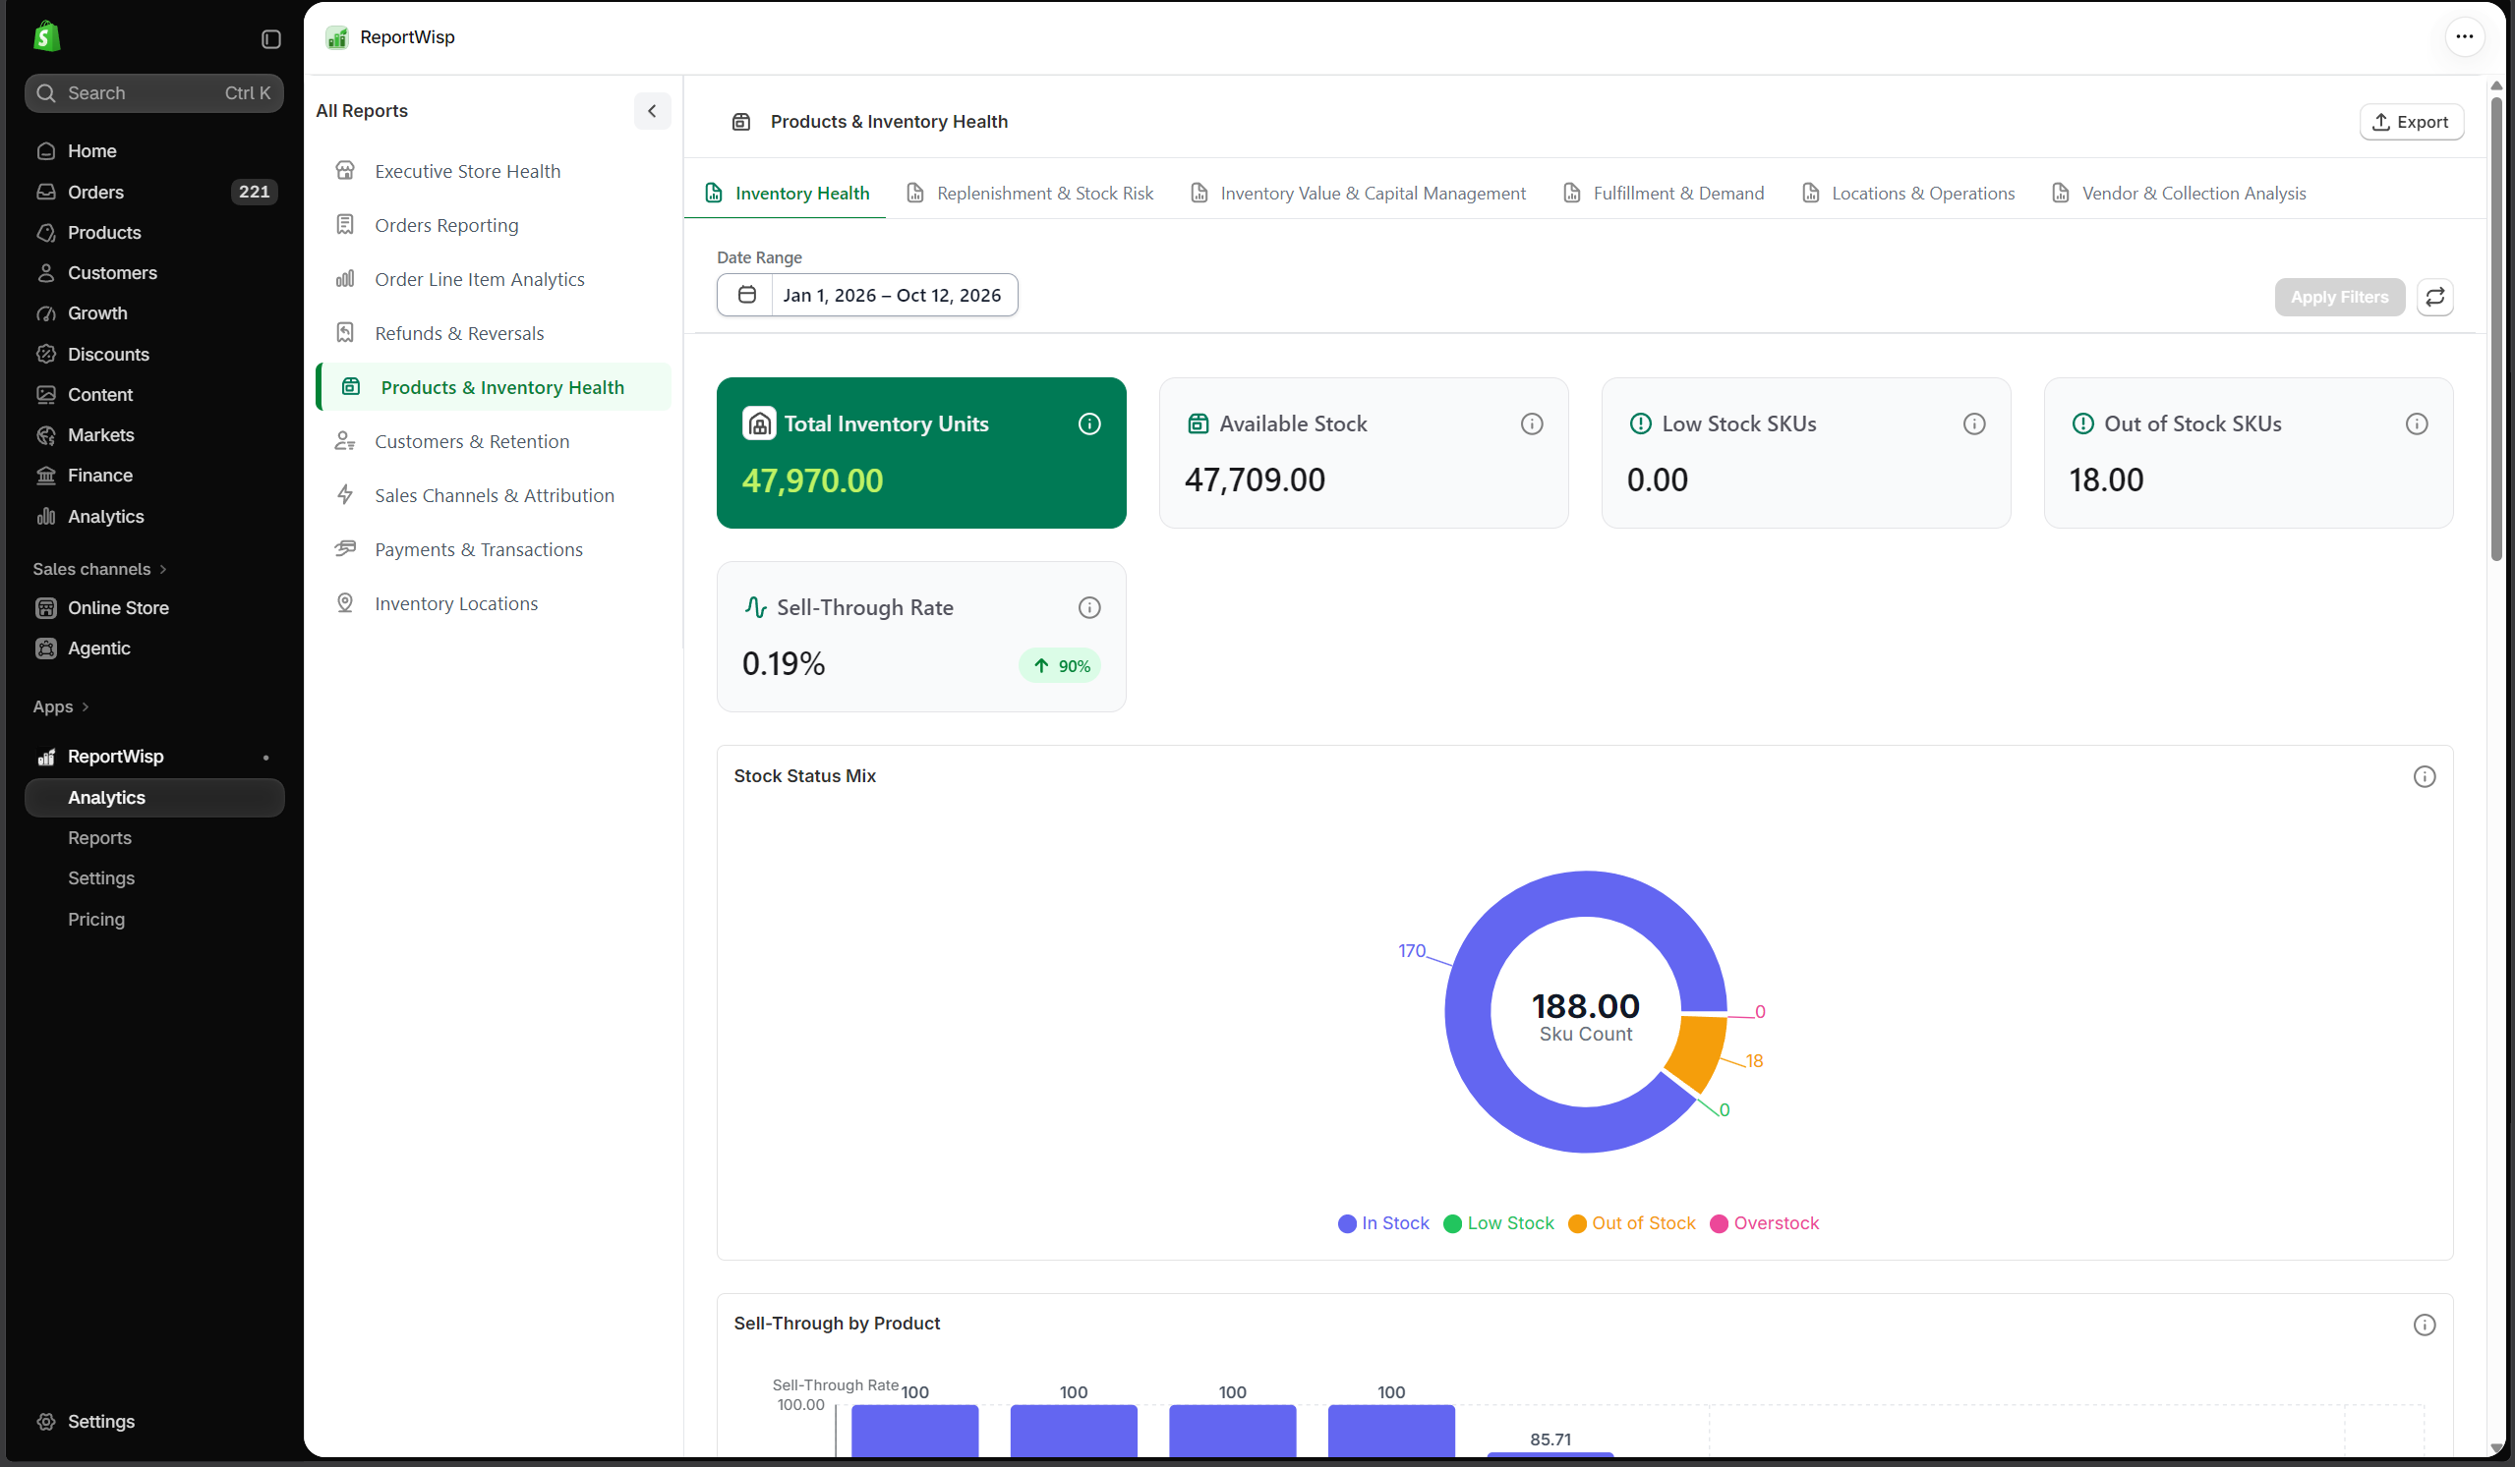Toggle In Stock legend item
2515x1467 pixels.
1382,1222
